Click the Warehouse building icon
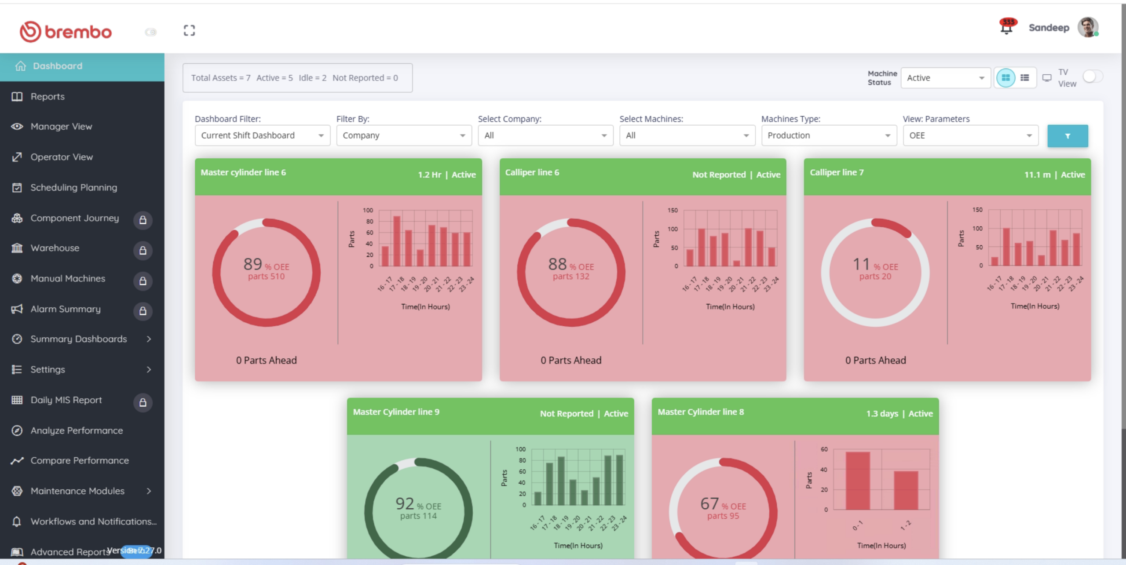The height and width of the screenshot is (565, 1126). tap(17, 248)
